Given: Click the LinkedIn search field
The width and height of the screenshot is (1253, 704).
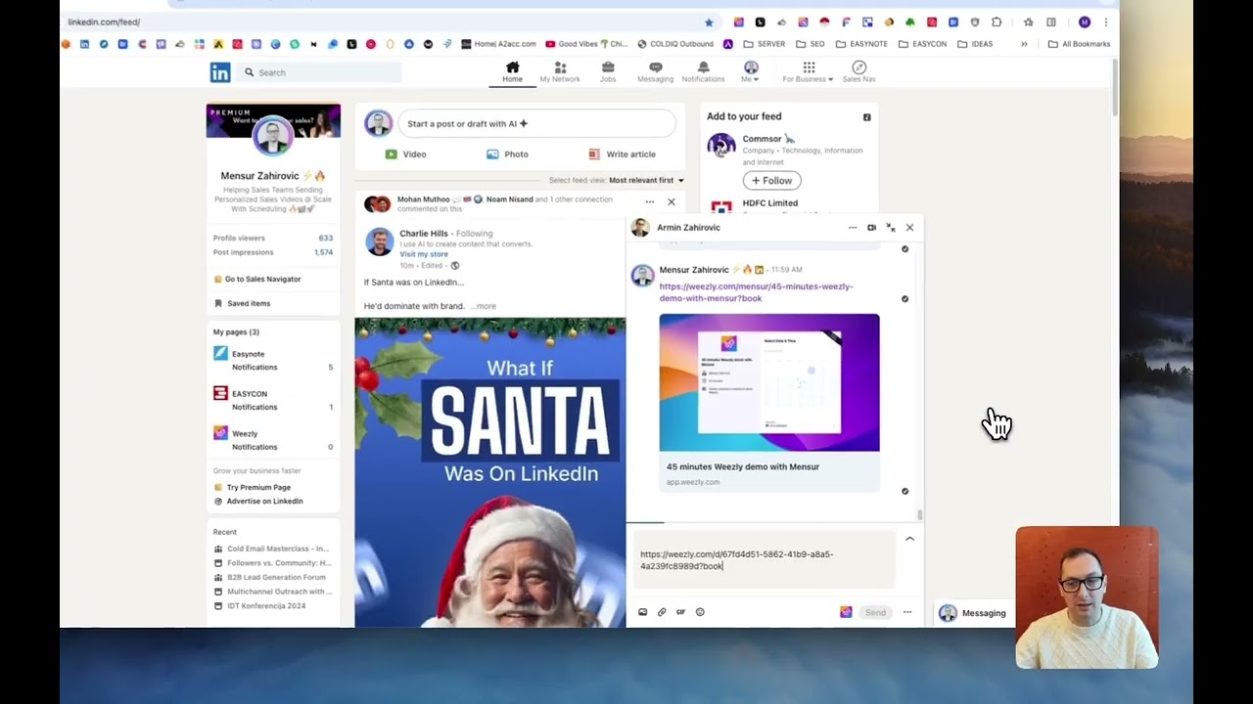Looking at the screenshot, I should 321,72.
